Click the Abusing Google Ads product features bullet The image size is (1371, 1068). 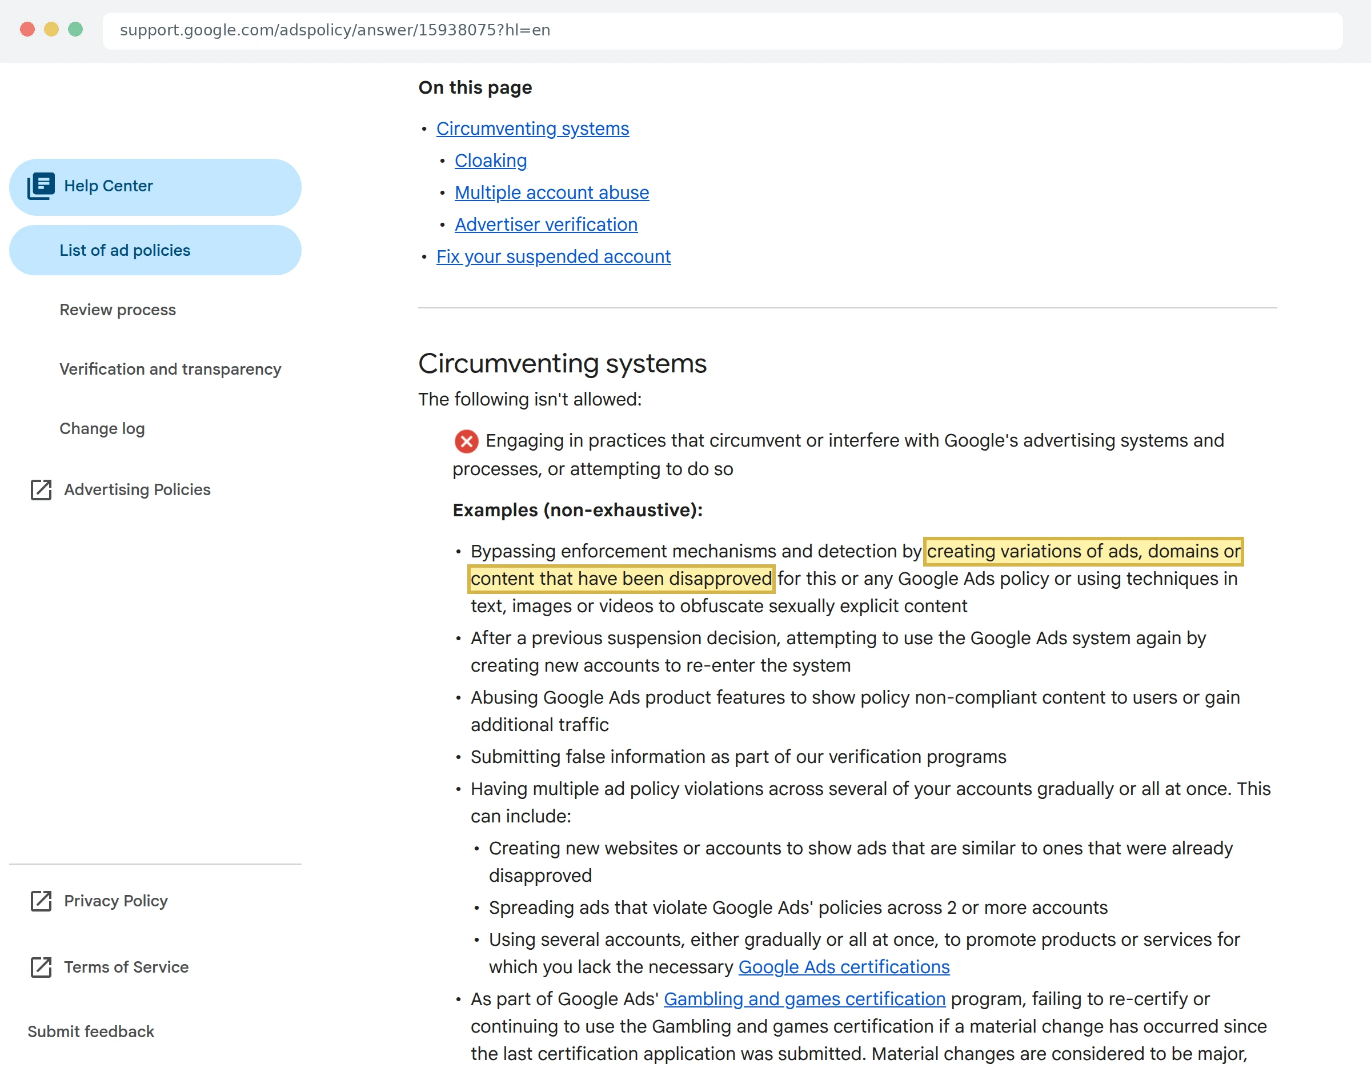tap(855, 712)
